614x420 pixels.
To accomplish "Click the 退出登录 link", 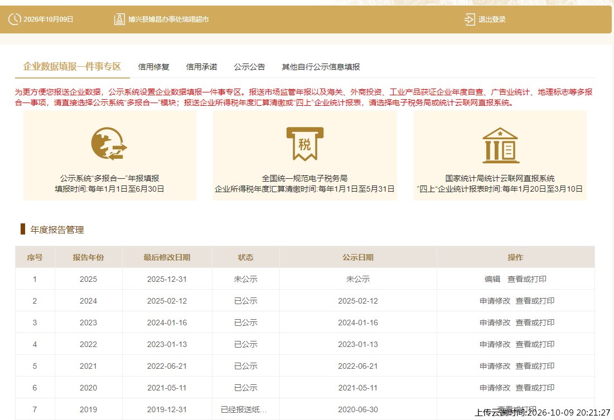I will (x=492, y=19).
